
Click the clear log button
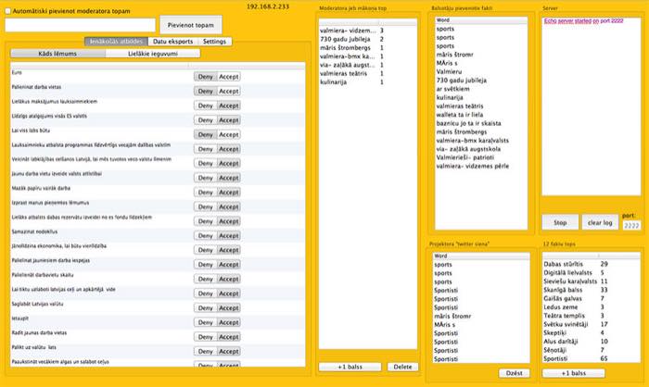click(x=600, y=222)
